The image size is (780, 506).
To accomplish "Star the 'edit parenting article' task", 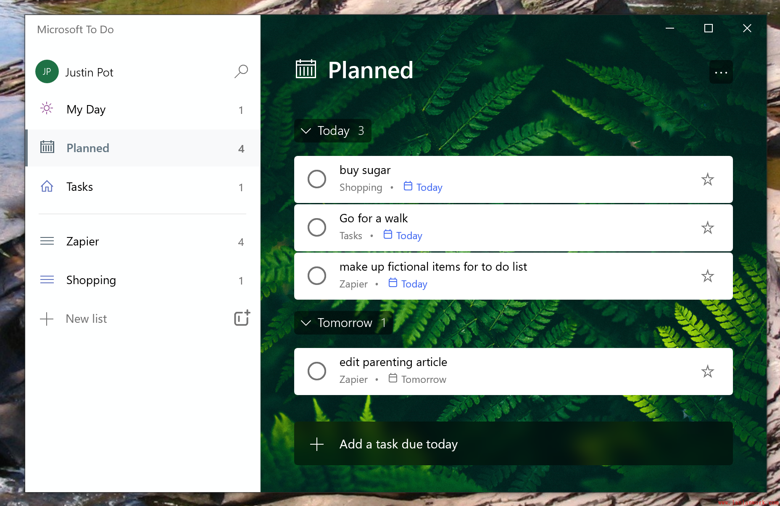I will pos(707,372).
